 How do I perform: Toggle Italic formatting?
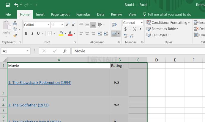(32, 33)
